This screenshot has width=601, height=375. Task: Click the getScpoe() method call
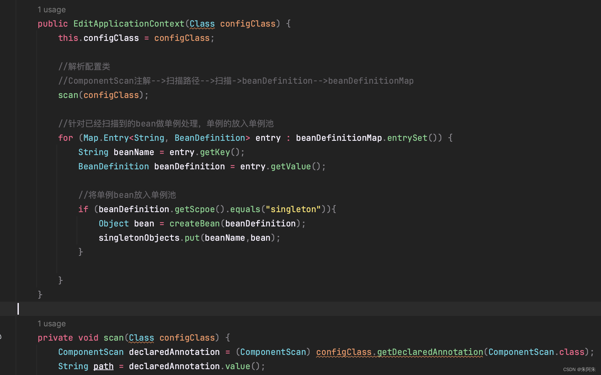[x=200, y=209]
